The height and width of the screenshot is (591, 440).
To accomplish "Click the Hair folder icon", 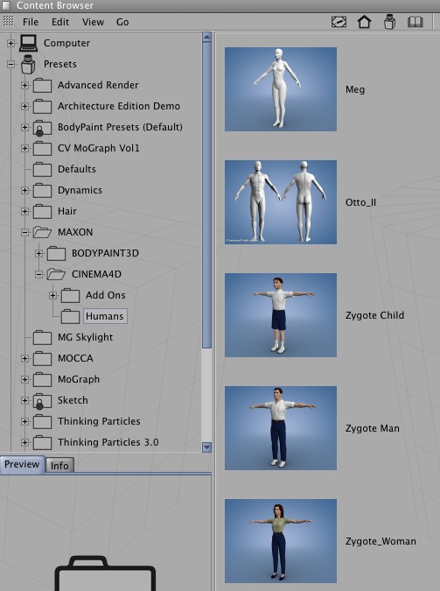I will pos(42,211).
